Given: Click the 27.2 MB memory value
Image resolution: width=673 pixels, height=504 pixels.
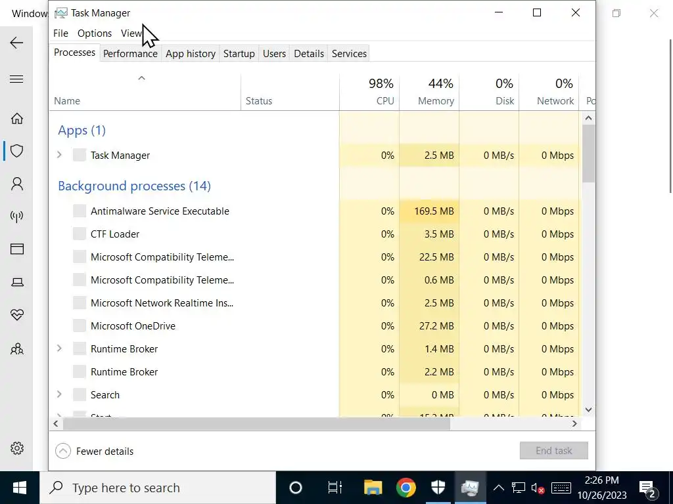Looking at the screenshot, I should (x=436, y=325).
